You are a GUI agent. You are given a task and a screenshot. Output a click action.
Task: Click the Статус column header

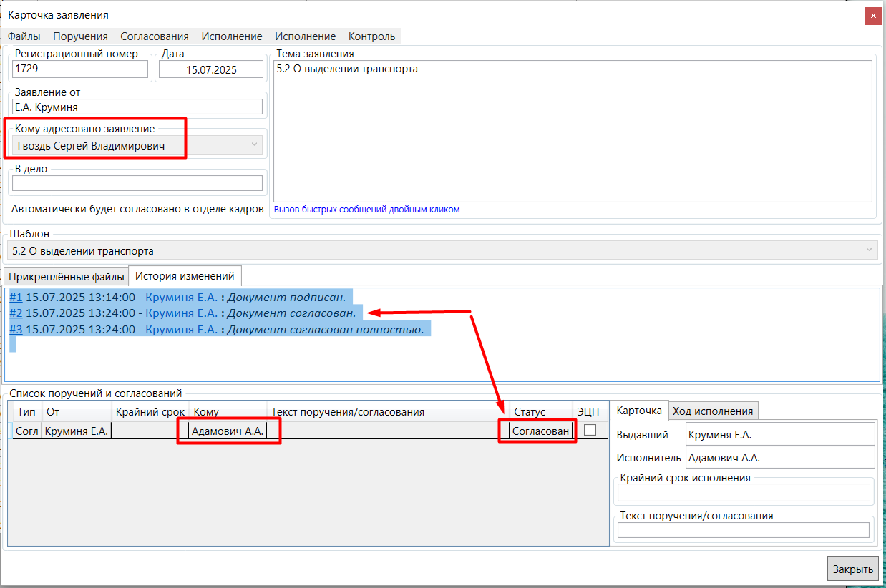(530, 412)
